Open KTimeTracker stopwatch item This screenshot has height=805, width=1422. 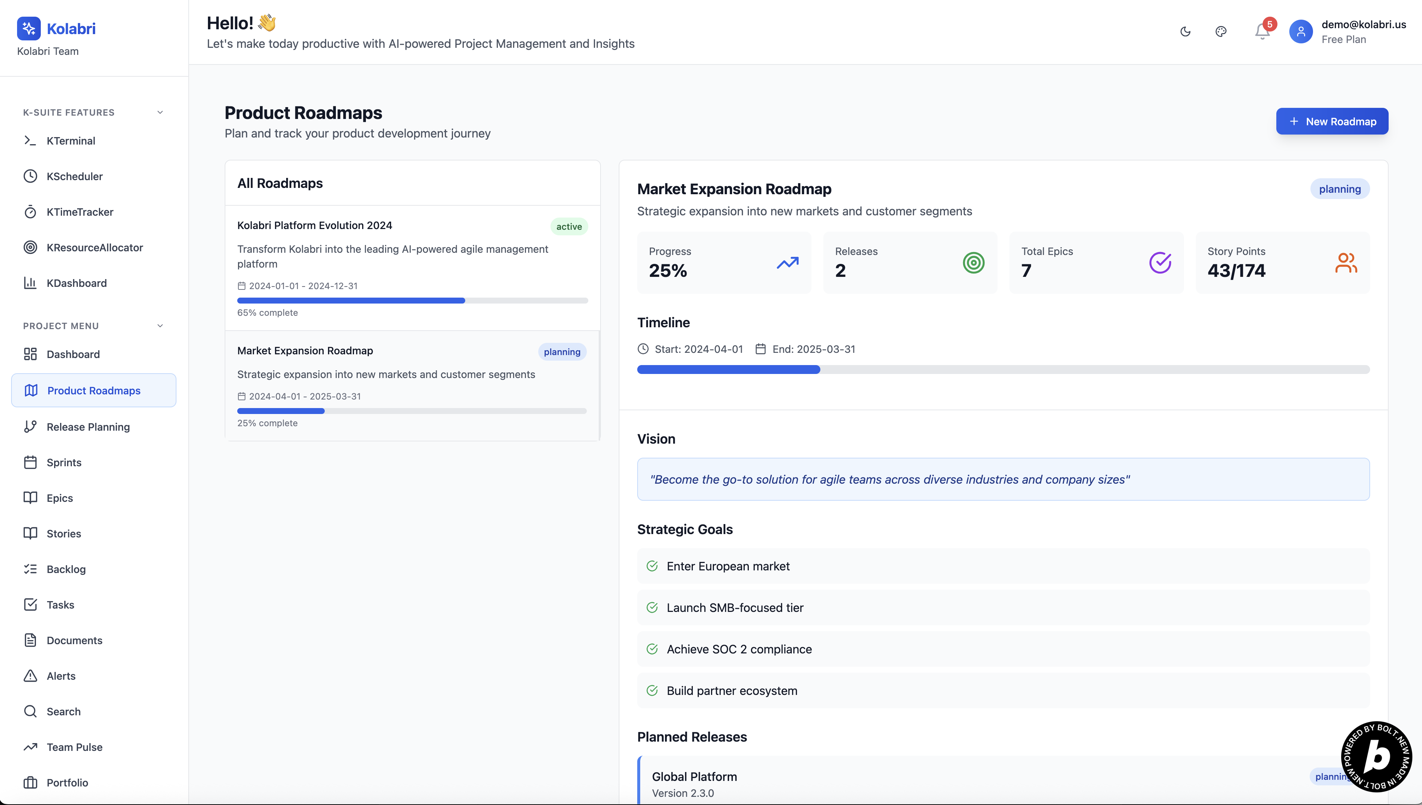[80, 212]
